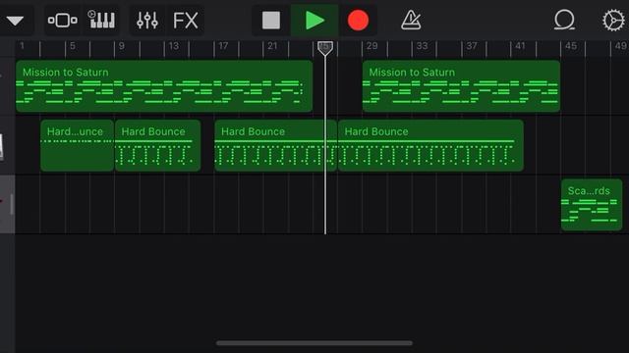
Task: Select second Mission to Saturn region
Action: 461,86
